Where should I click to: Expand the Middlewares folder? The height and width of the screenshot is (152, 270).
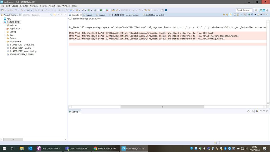point(5,42)
